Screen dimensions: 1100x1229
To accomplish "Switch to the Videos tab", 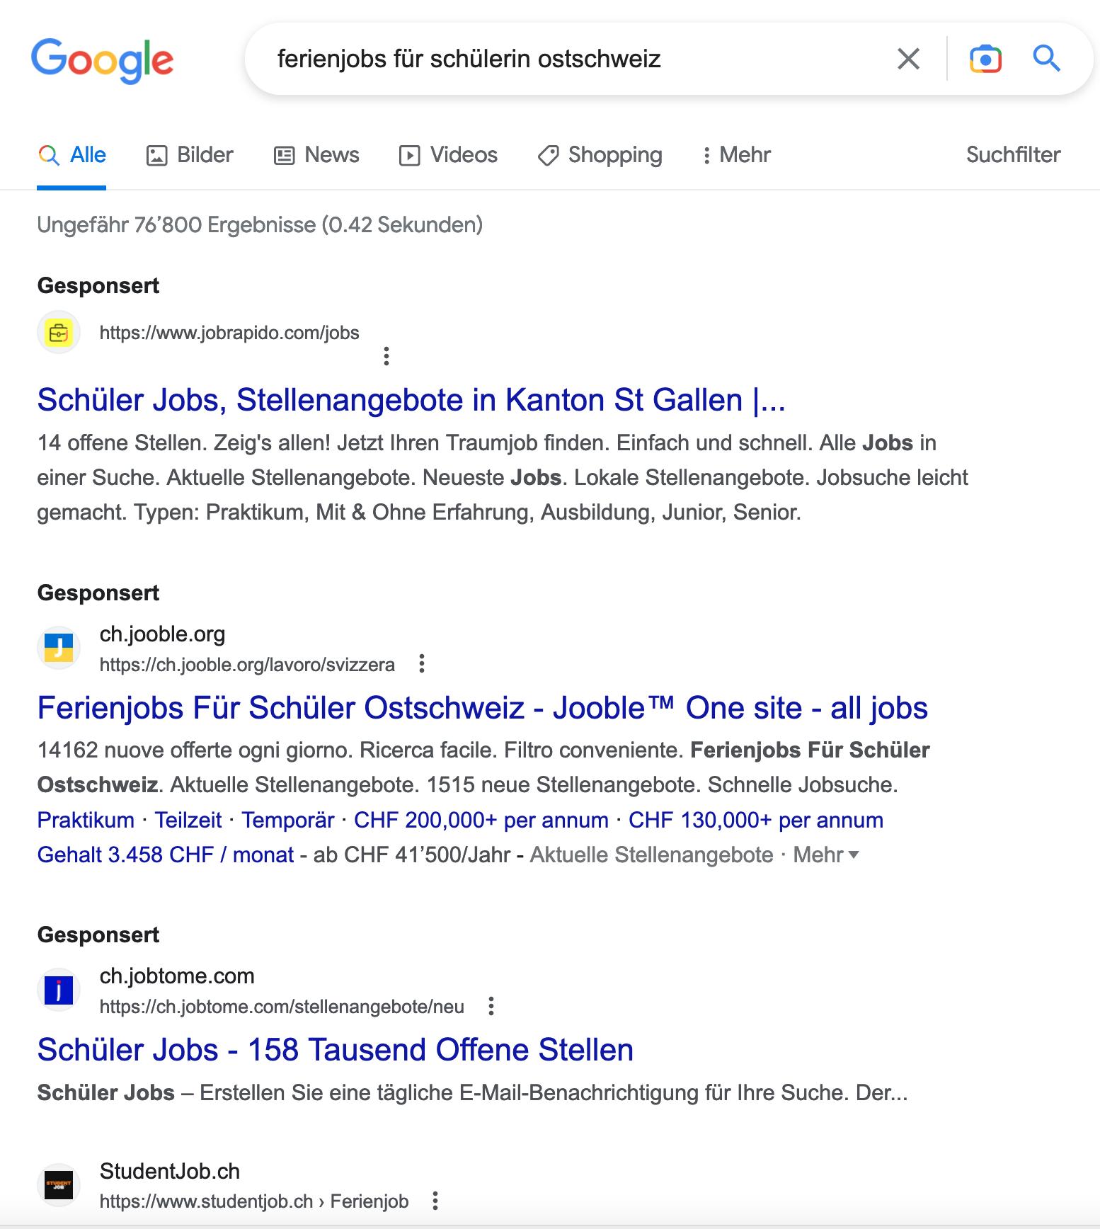I will click(448, 155).
